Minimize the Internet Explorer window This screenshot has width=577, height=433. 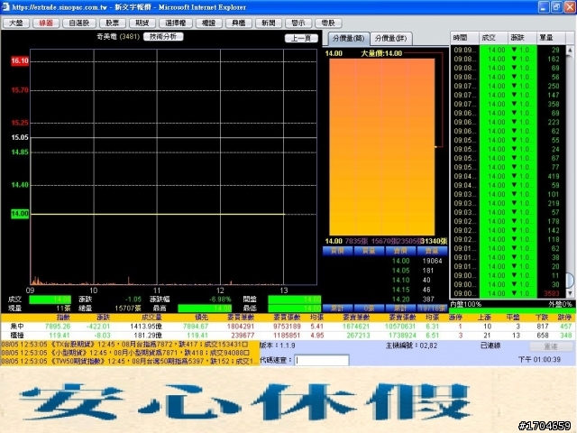(x=544, y=7)
